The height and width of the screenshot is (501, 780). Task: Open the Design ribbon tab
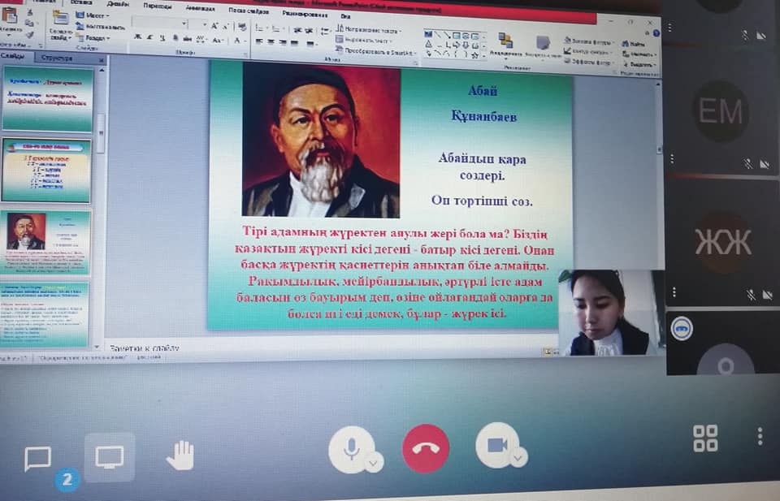point(116,4)
